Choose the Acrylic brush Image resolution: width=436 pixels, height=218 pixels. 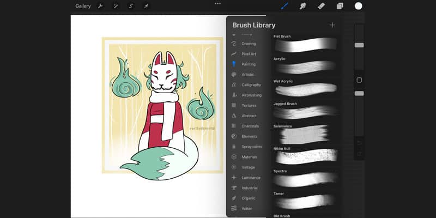click(x=306, y=65)
